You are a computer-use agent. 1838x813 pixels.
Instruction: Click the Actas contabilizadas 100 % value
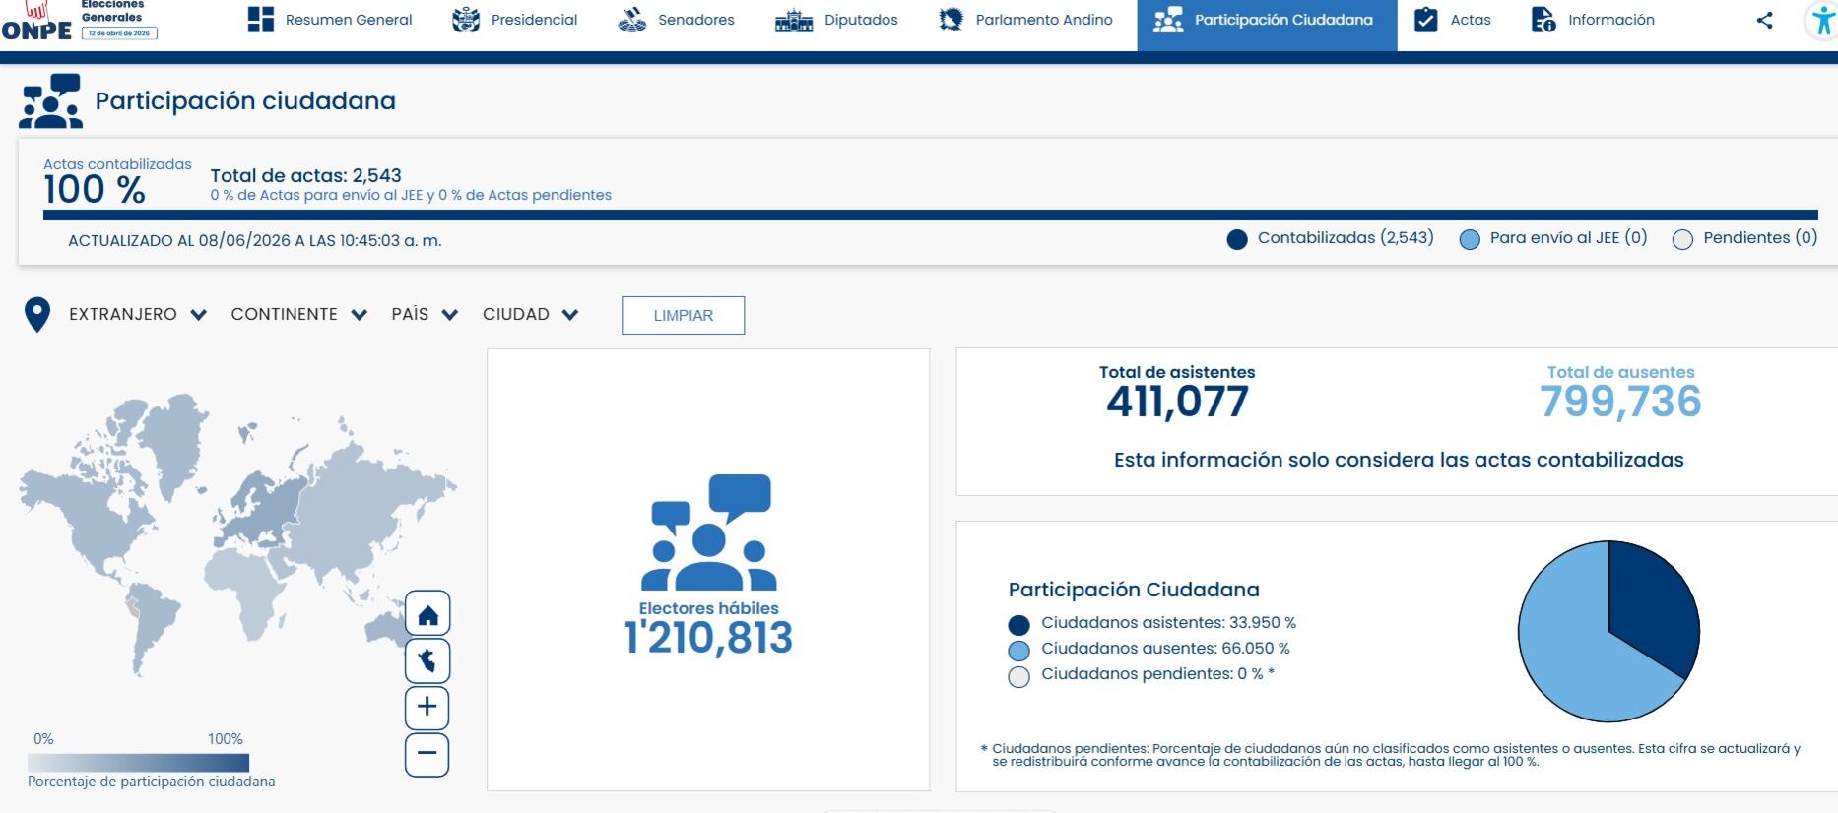tap(95, 189)
